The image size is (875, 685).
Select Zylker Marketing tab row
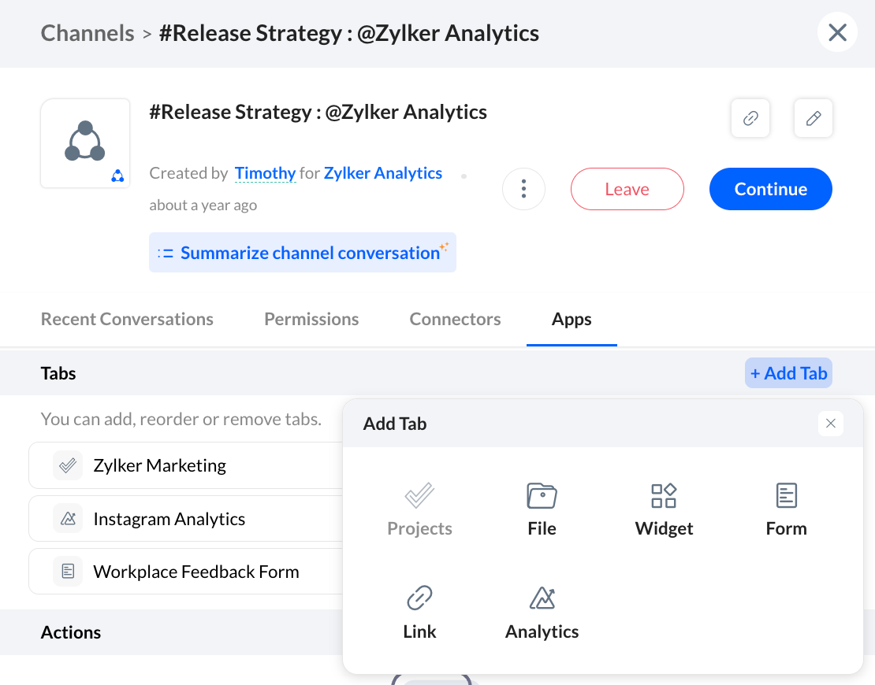tap(186, 465)
